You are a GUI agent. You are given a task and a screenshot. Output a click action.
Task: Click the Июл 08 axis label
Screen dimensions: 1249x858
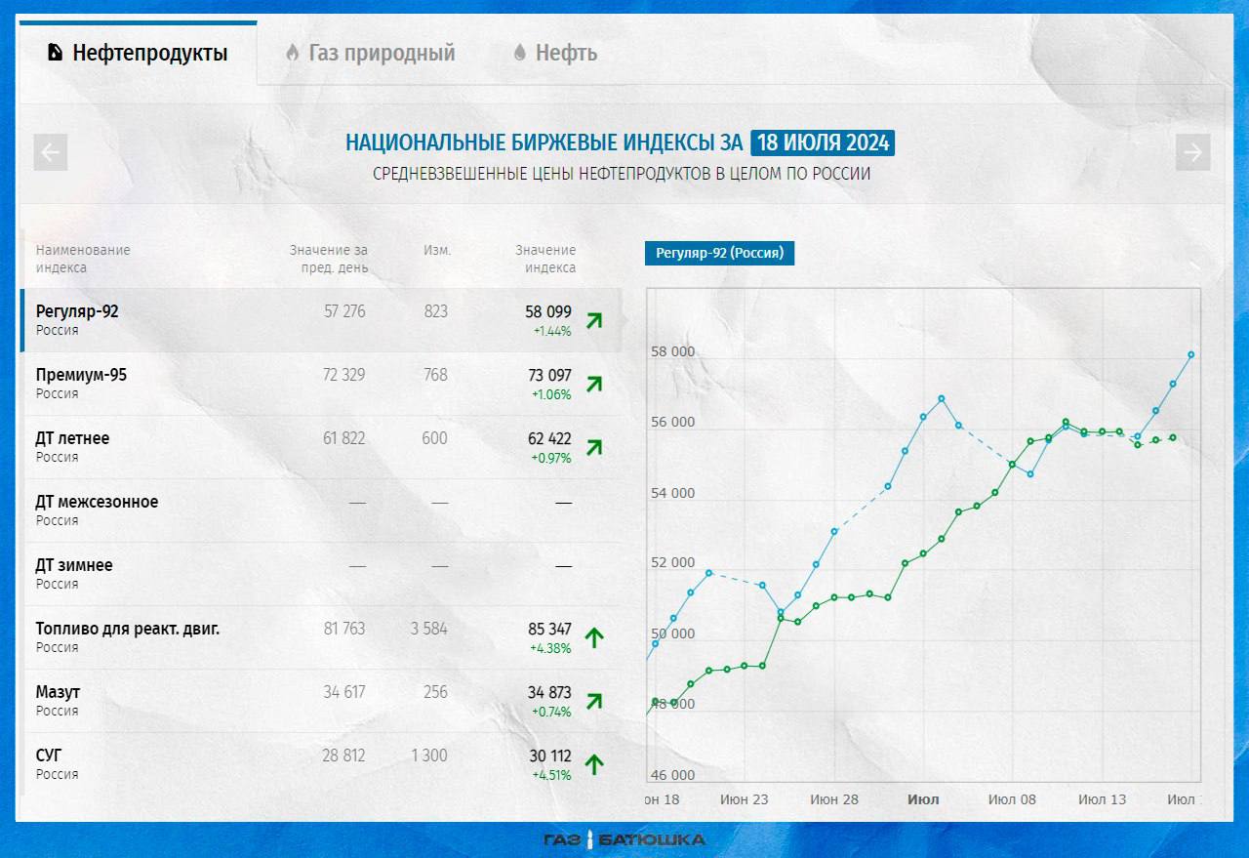point(1012,799)
